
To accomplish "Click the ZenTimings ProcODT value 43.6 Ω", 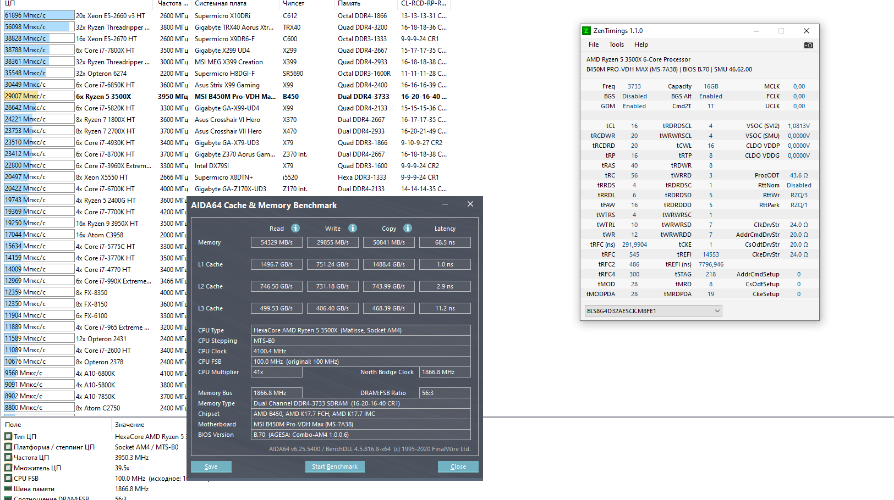I will (799, 175).
